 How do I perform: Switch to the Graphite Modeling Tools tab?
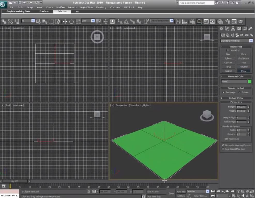[x=18, y=11]
